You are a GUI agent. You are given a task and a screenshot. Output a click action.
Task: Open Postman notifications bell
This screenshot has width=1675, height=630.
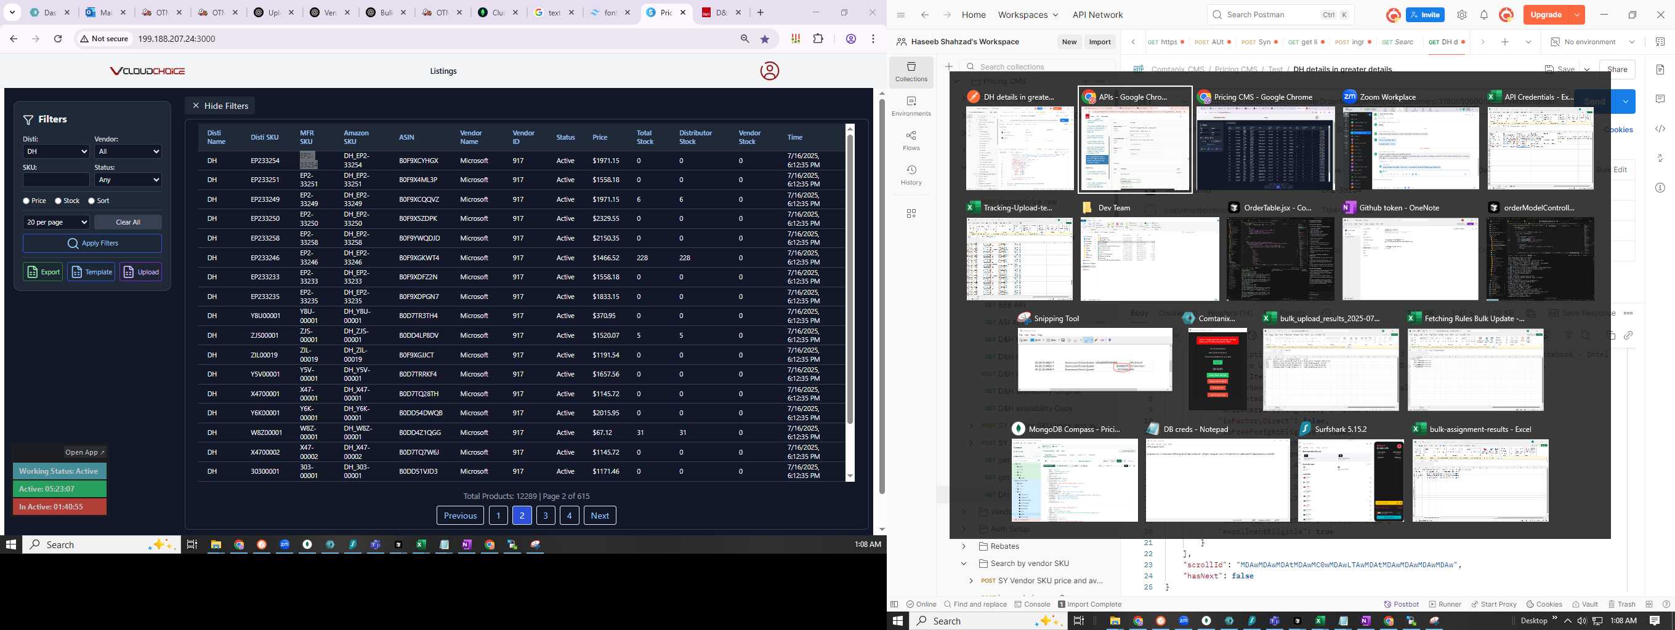coord(1484,15)
